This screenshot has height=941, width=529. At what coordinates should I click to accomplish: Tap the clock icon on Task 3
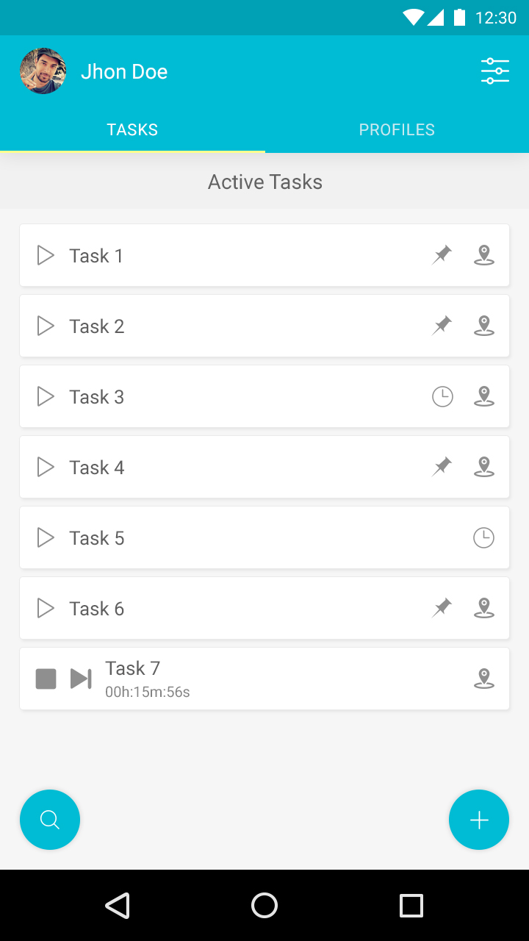coord(442,397)
